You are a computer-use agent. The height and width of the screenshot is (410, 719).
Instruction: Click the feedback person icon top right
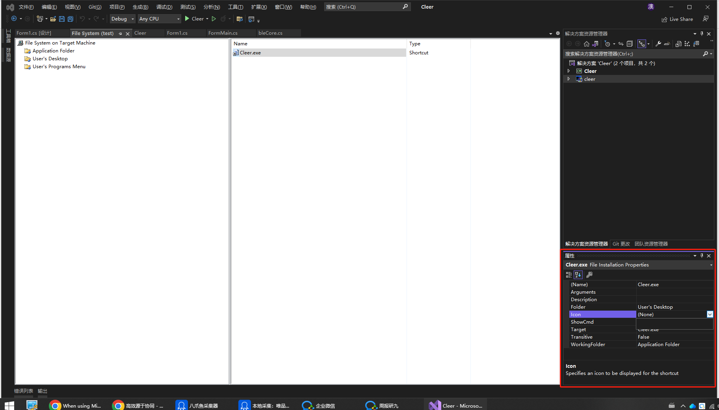[706, 19]
